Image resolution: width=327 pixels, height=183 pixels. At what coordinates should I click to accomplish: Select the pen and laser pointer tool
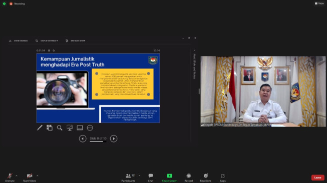pos(40,128)
